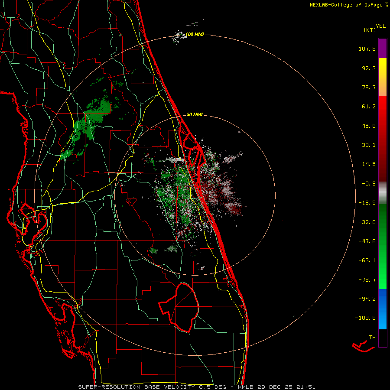Viewport: 390px width, 390px height.
Task: Click the 50 NMI range ring label
Action: [x=195, y=115]
